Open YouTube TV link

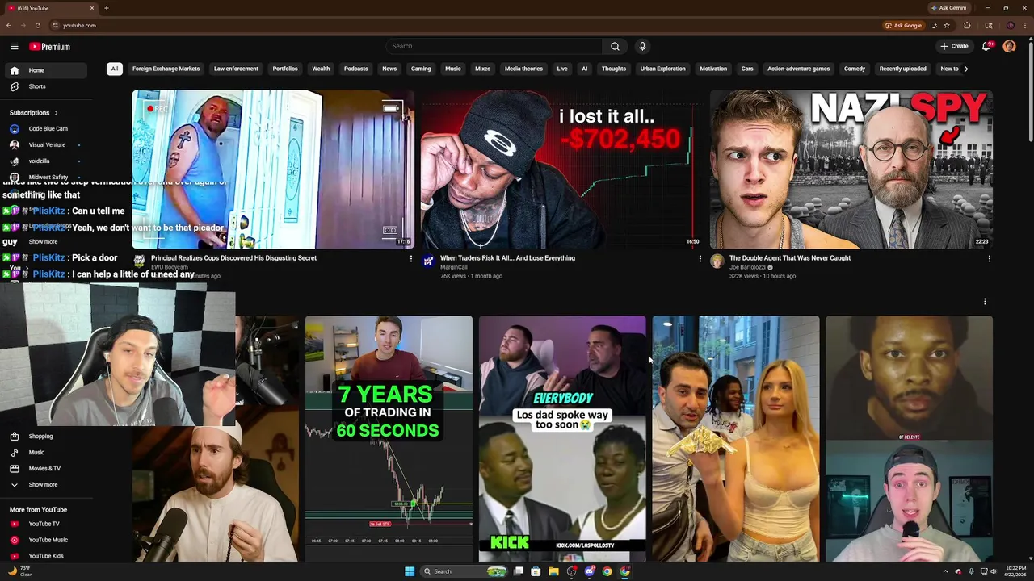45,524
